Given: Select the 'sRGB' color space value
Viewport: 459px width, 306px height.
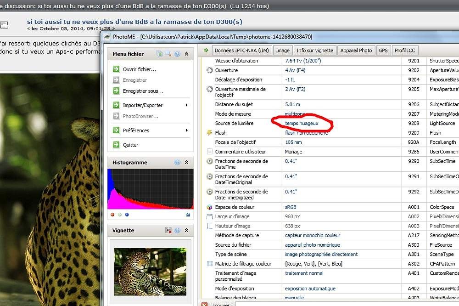Looking at the screenshot, I should click(x=291, y=207).
